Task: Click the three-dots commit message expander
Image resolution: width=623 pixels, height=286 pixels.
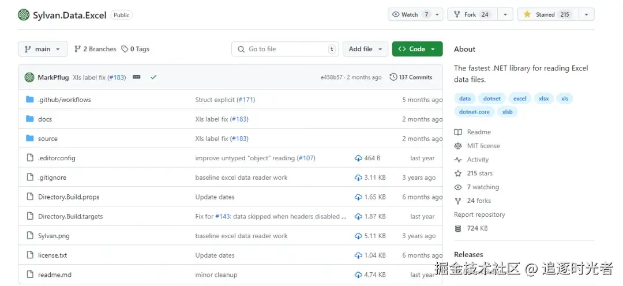Action: [x=137, y=77]
